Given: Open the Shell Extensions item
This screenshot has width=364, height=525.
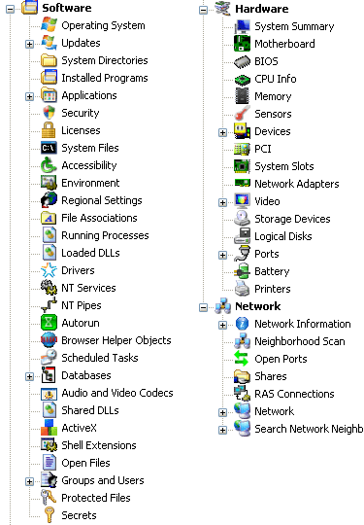Looking at the screenshot, I should click(99, 445).
